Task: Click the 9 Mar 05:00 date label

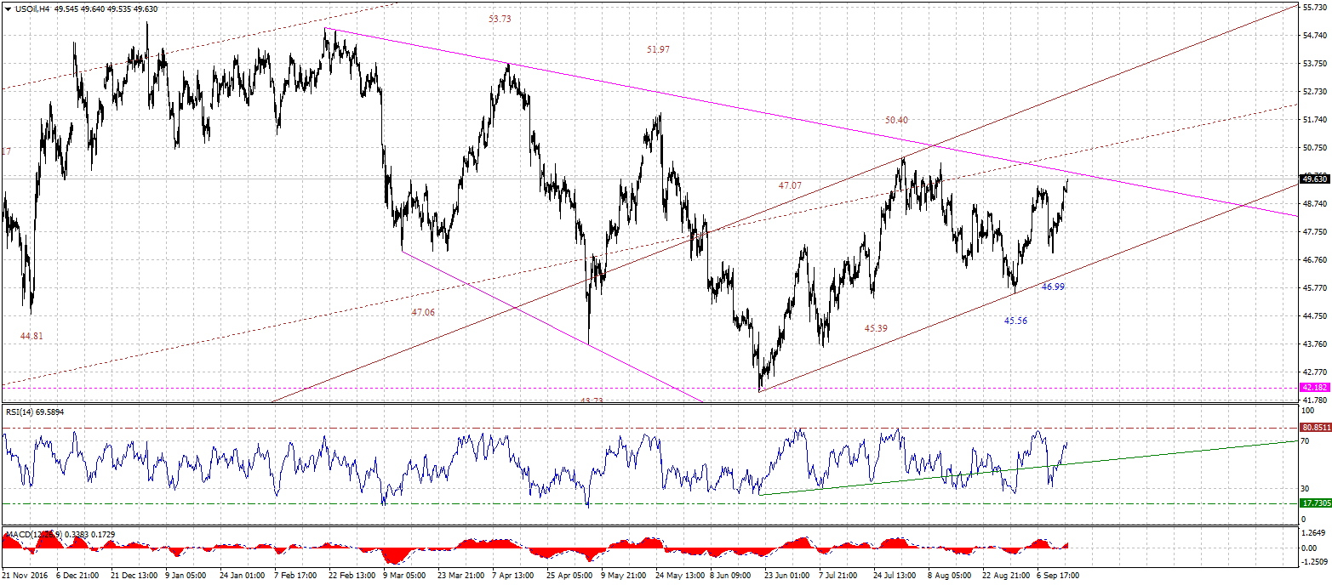Action: click(406, 576)
